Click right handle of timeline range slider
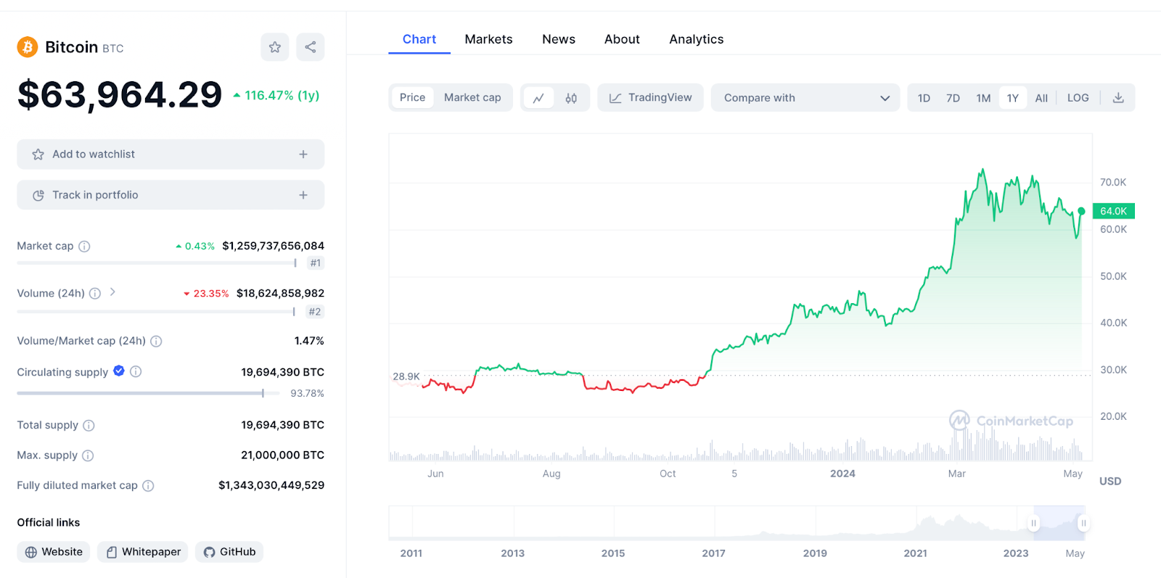Viewport: 1161px width, 578px height. [x=1083, y=523]
